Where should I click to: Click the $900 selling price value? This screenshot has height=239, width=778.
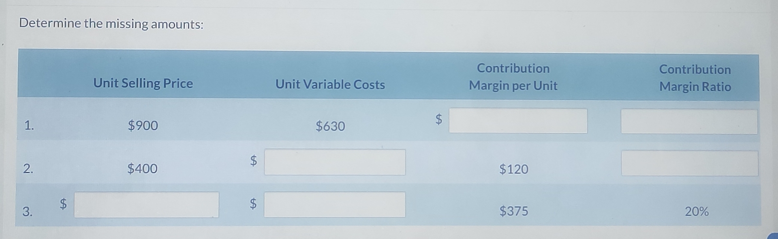click(x=143, y=126)
